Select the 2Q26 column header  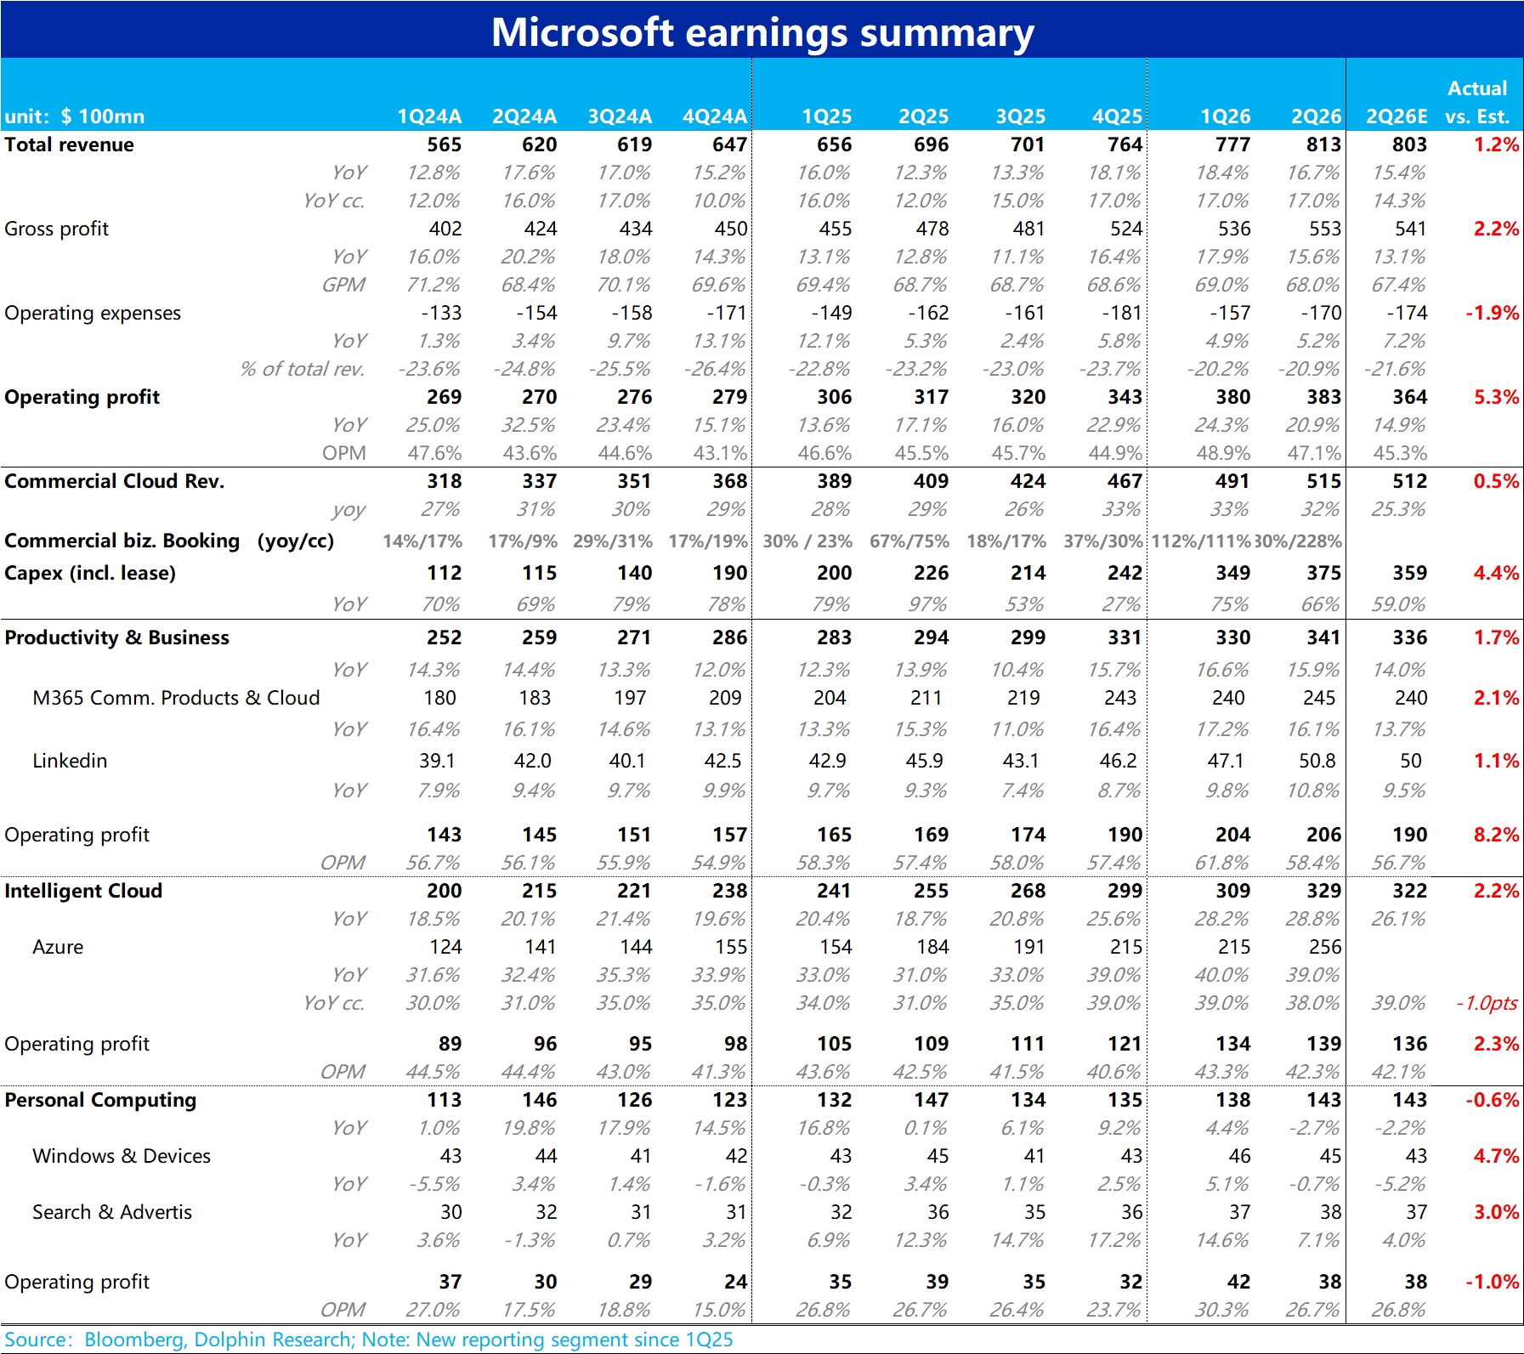pyautogui.click(x=1317, y=116)
